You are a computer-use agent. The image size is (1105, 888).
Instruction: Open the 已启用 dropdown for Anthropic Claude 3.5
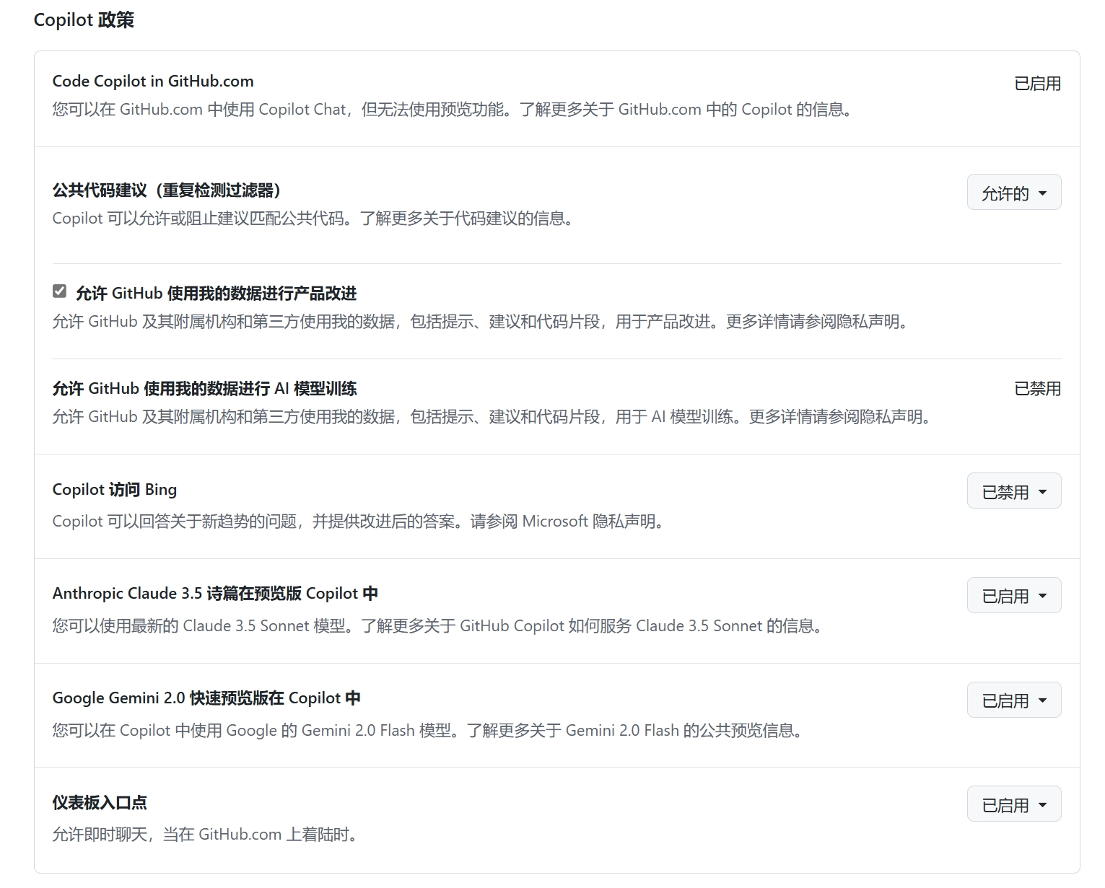click(x=1013, y=596)
